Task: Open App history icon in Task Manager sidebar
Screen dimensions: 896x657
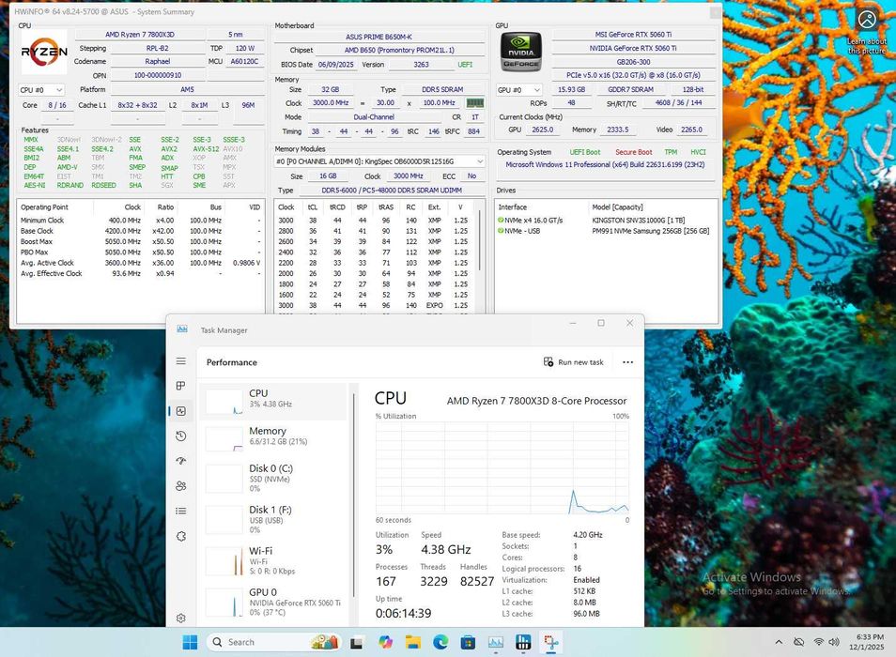Action: pos(181,436)
